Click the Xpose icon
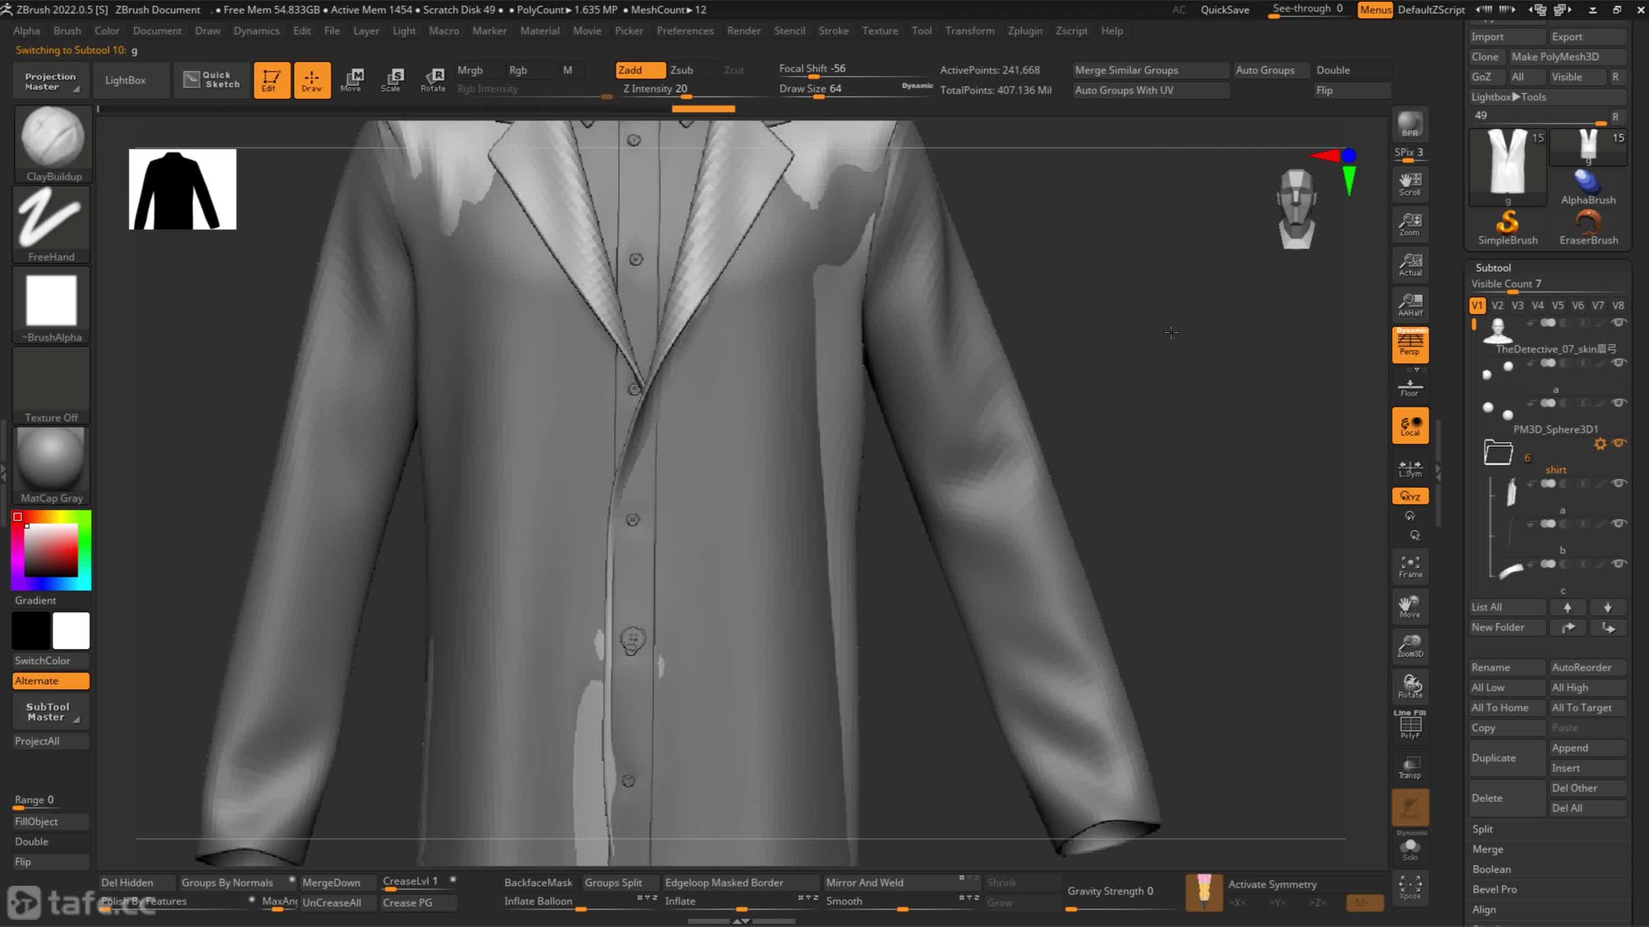This screenshot has height=927, width=1649. pos(1410,888)
